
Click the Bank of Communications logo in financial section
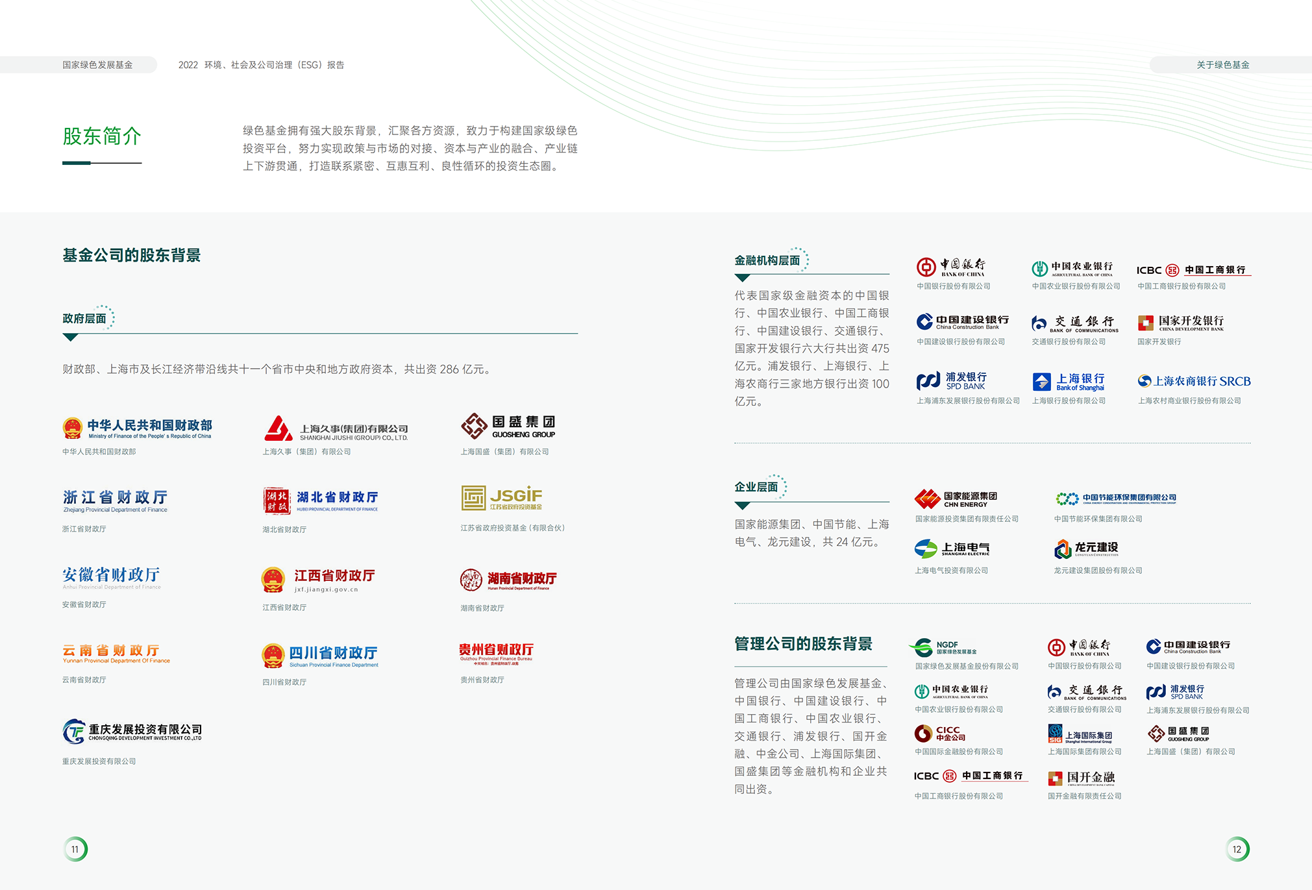(x=1075, y=323)
